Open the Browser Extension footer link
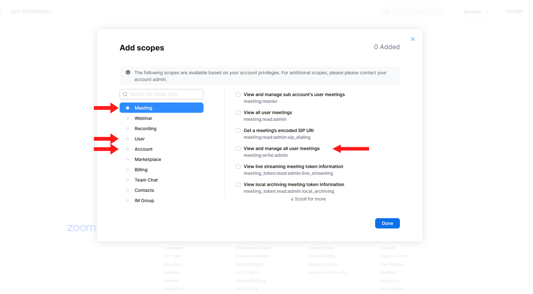Screen dimensions: 533x294 252,256
